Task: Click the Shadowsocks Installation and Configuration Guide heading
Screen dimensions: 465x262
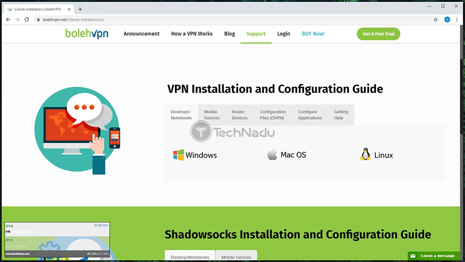Action: click(x=298, y=235)
